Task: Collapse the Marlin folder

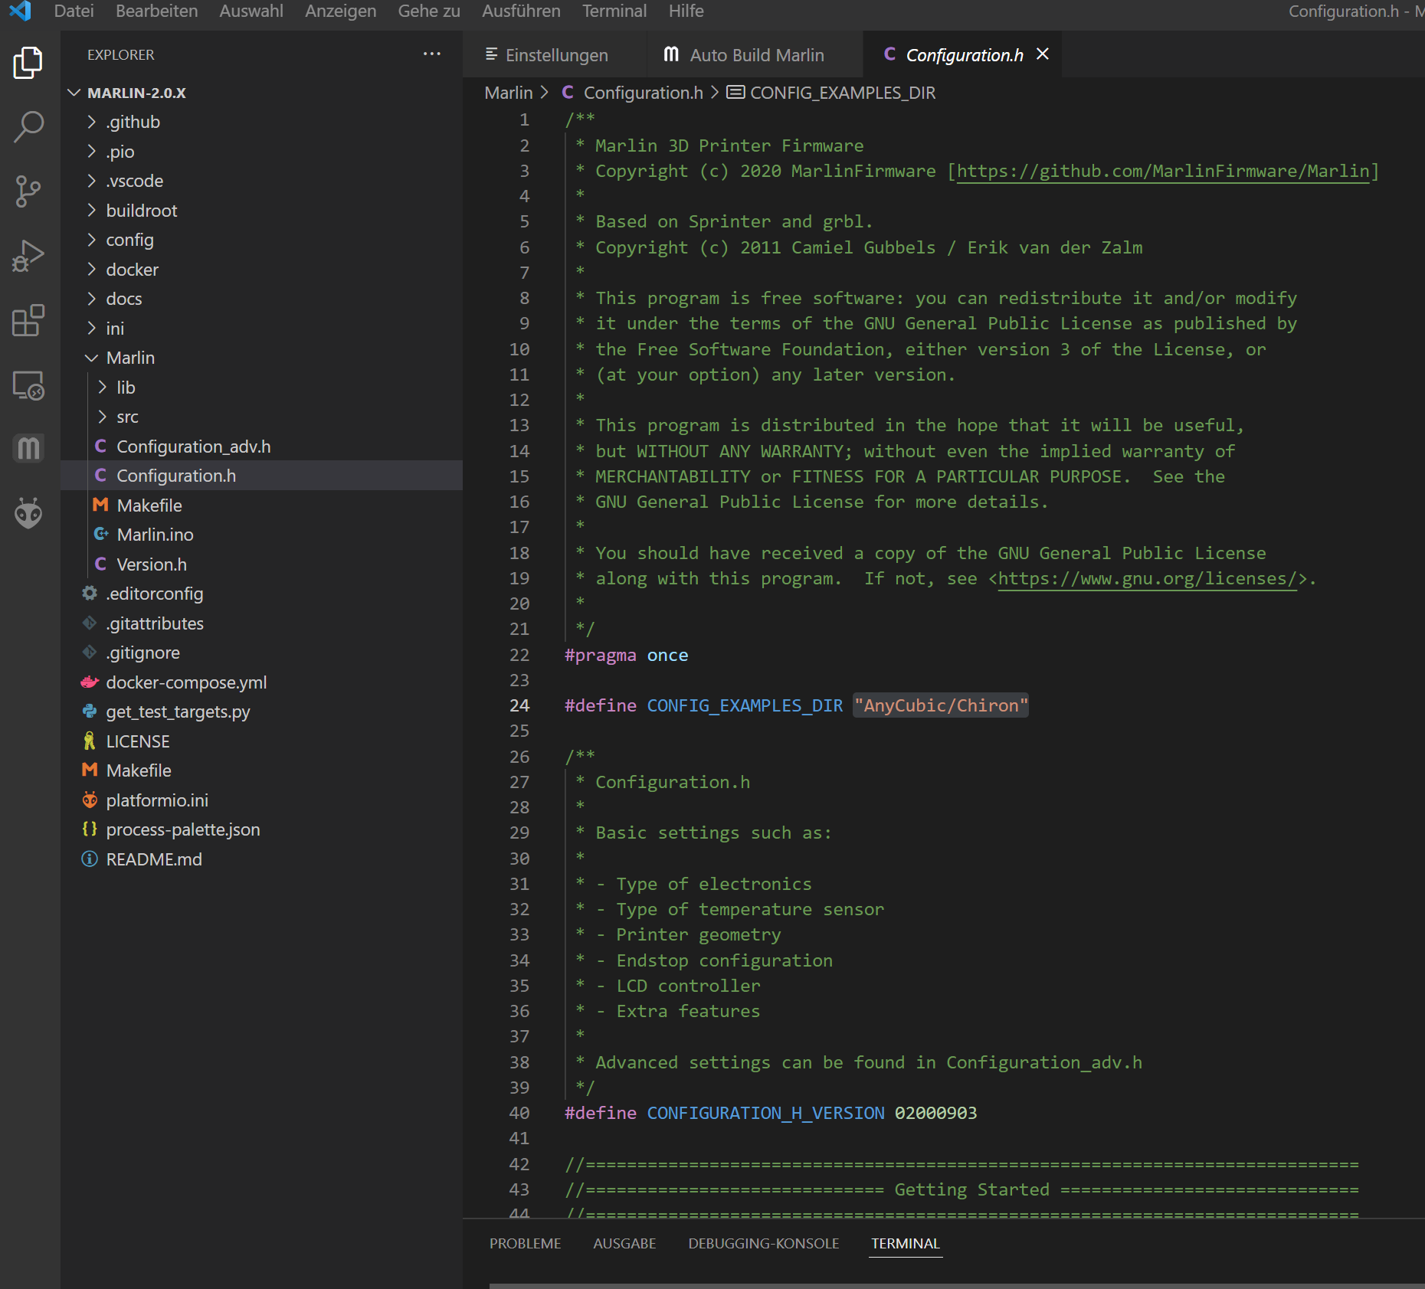Action: pyautogui.click(x=129, y=358)
